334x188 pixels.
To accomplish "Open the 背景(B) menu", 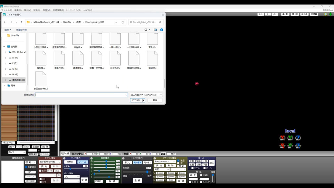I will pos(37,10).
